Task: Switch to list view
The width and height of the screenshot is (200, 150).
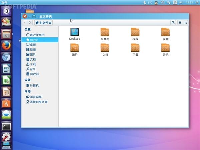Action: click(x=180, y=23)
